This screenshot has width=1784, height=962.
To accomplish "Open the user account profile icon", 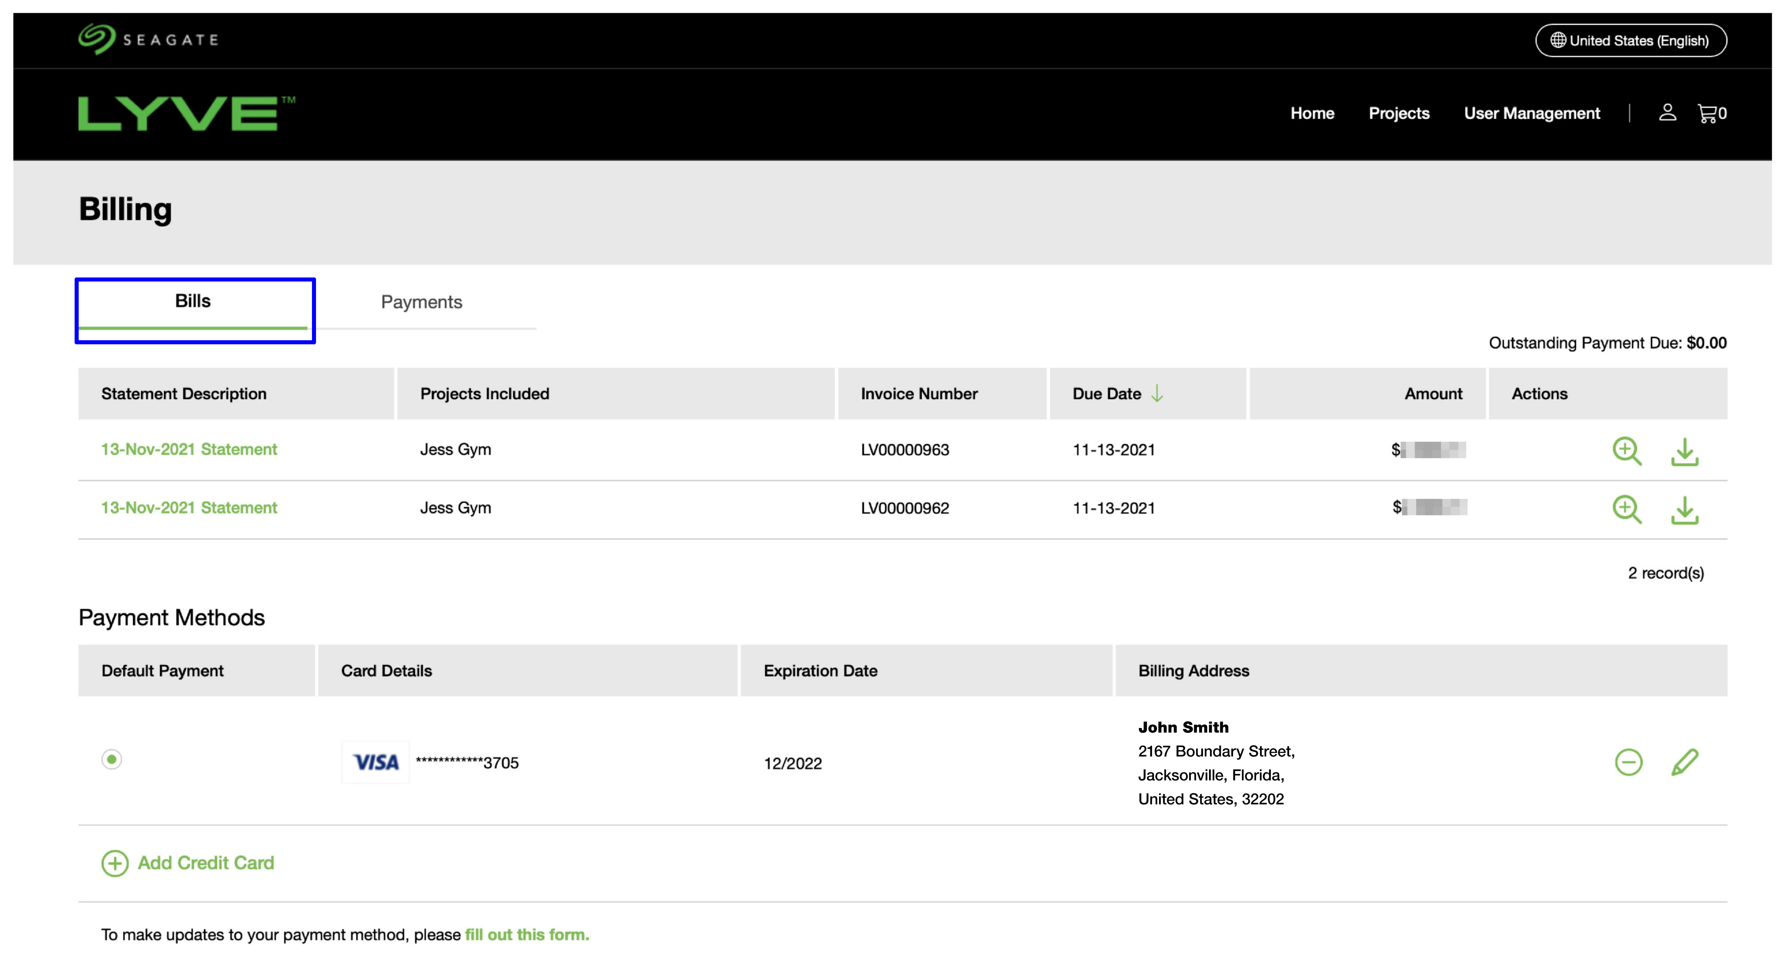I will pyautogui.click(x=1667, y=113).
